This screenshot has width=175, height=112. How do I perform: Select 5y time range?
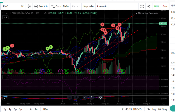[5, 109]
